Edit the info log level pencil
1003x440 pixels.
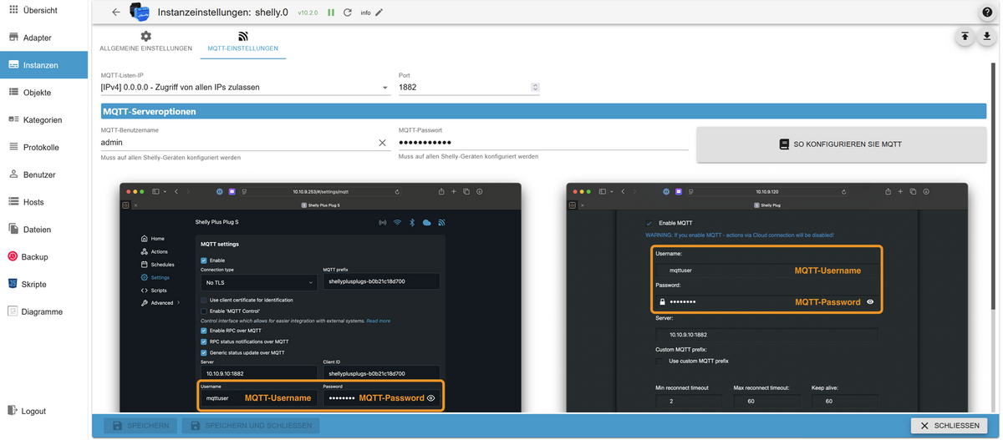379,13
